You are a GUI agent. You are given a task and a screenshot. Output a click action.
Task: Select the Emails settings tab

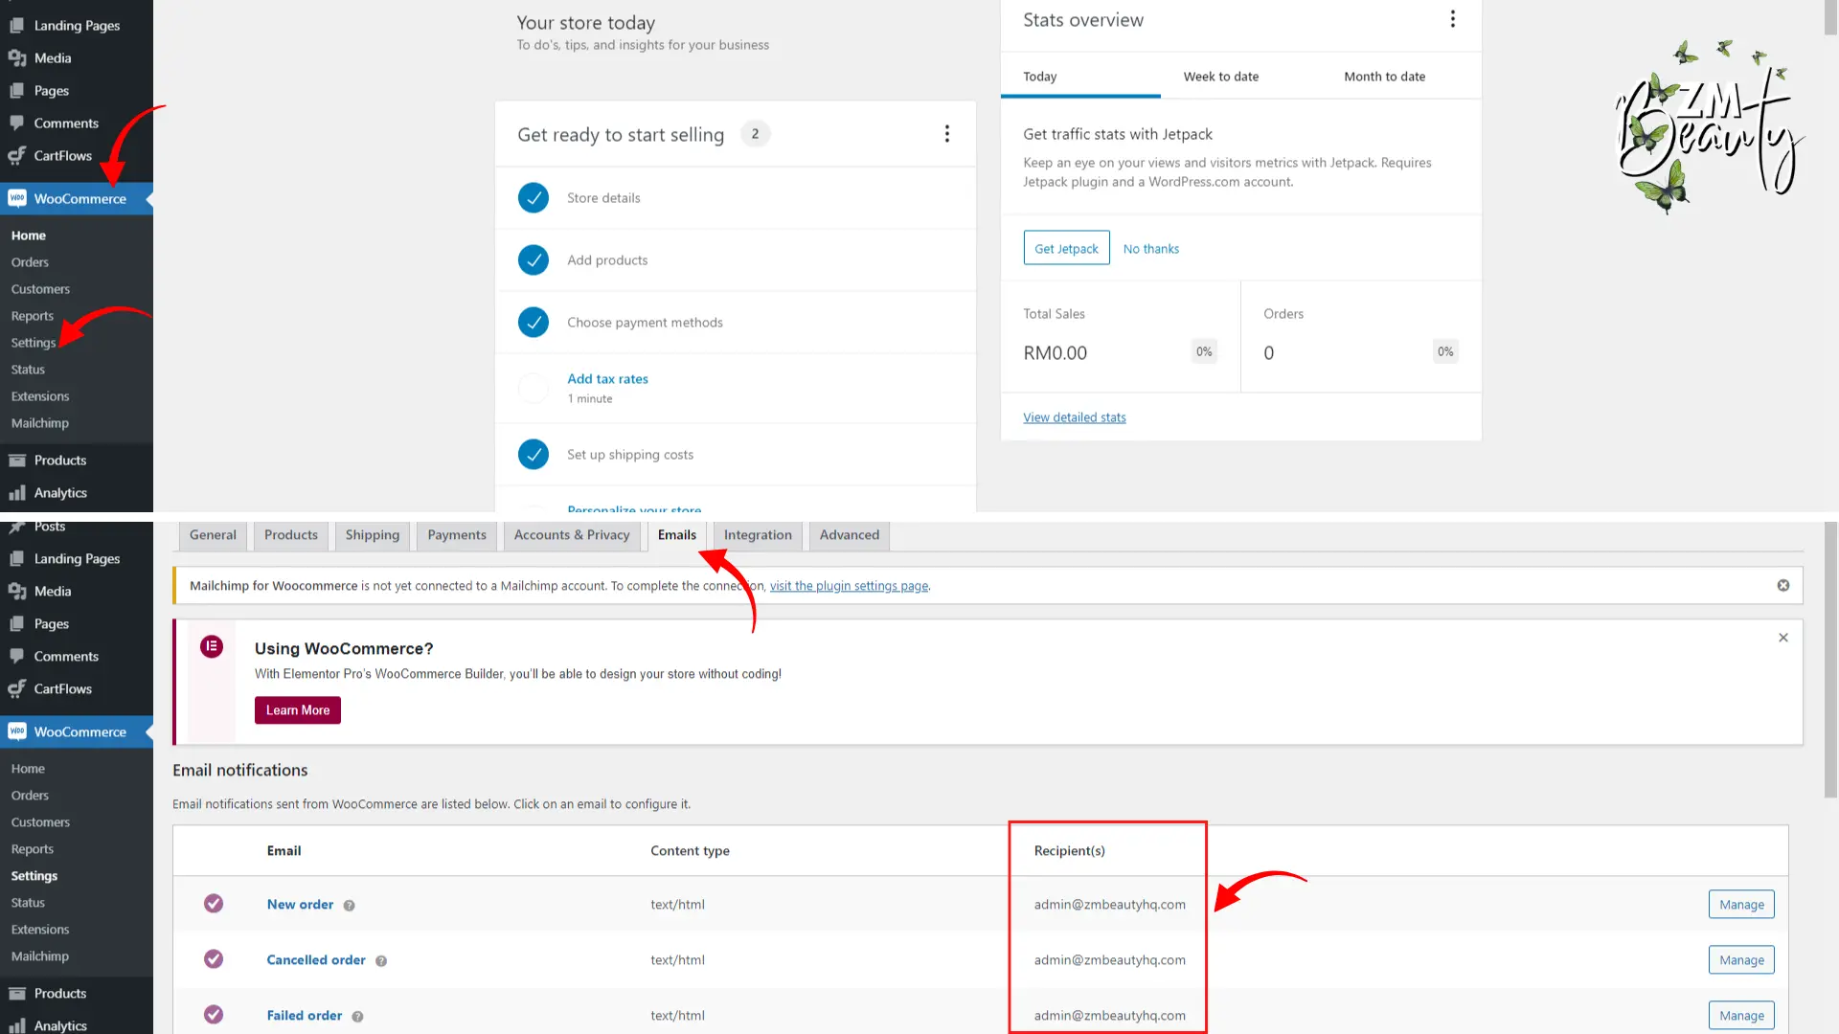pyautogui.click(x=677, y=535)
